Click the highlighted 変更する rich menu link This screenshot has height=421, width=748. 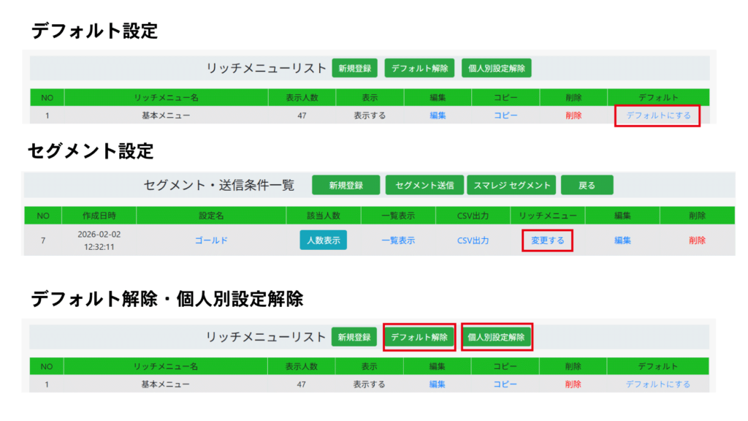coord(547,240)
